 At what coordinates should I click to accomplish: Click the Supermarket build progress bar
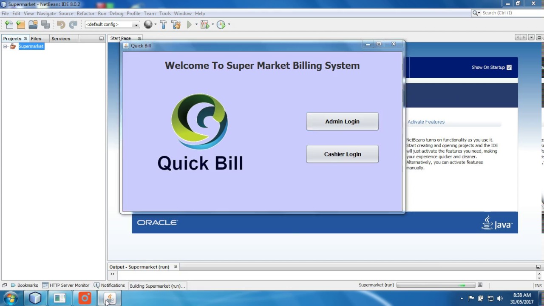436,285
